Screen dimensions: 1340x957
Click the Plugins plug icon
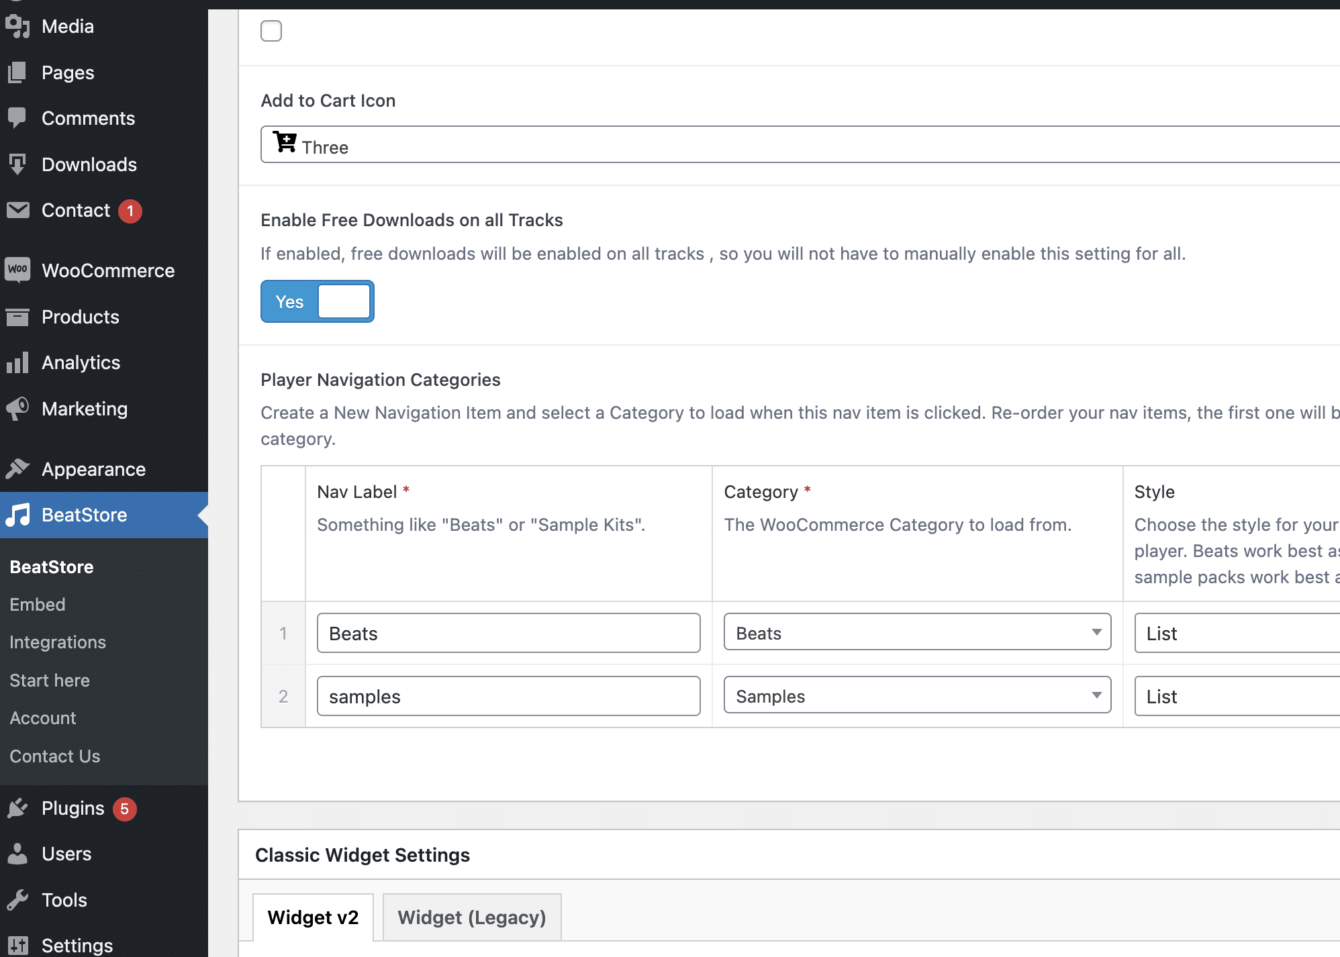point(17,808)
